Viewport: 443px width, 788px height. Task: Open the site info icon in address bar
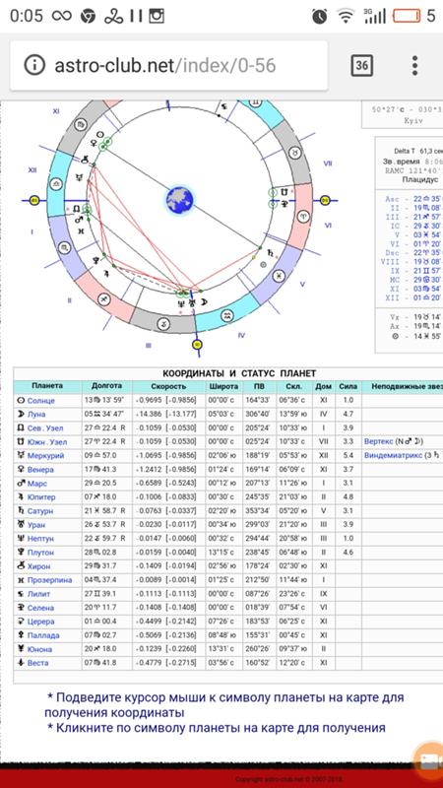[x=34, y=65]
